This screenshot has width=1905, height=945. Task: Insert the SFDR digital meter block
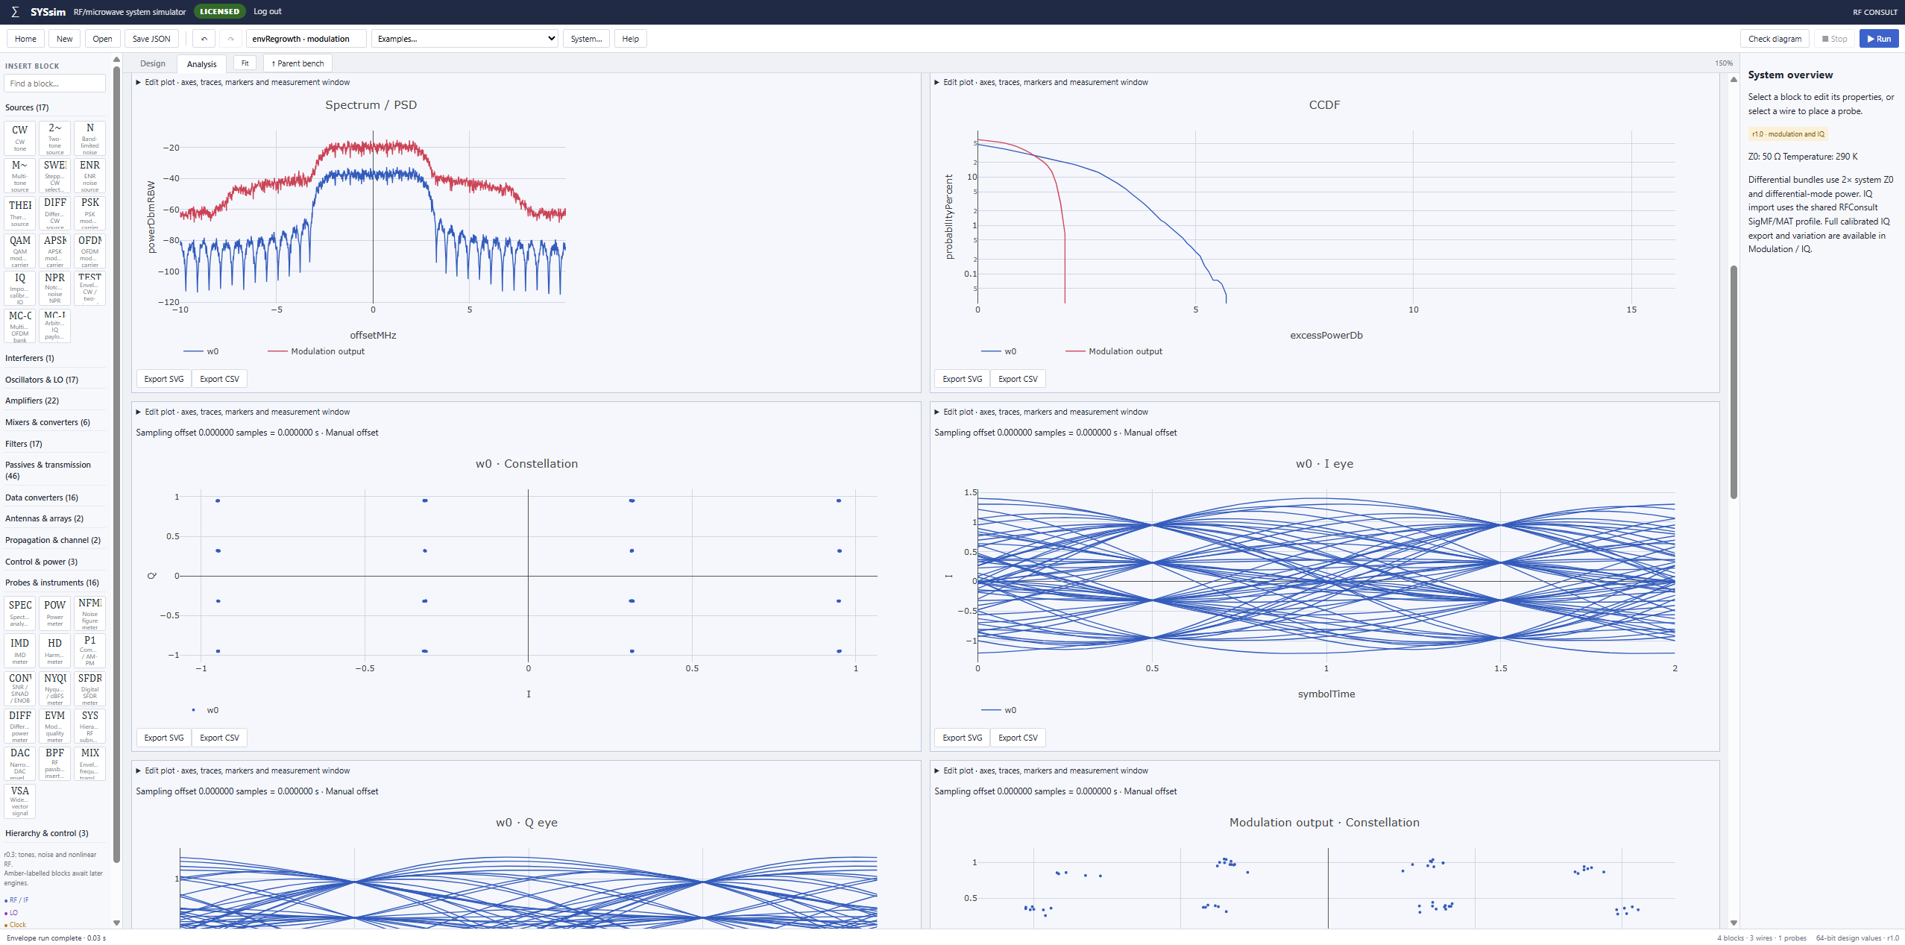(90, 688)
